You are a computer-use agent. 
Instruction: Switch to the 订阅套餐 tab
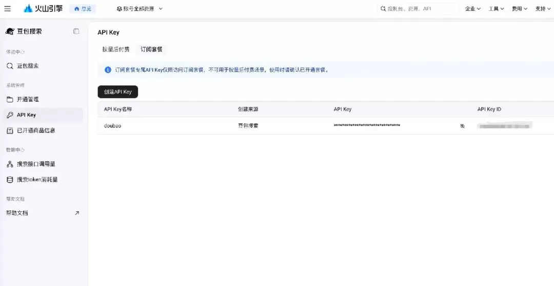pos(151,49)
